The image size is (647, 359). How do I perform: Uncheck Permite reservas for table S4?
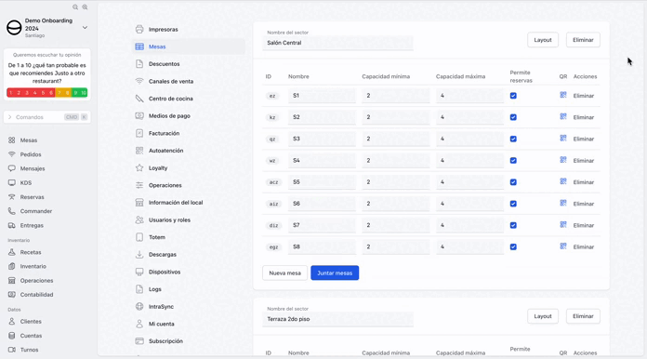tap(513, 161)
